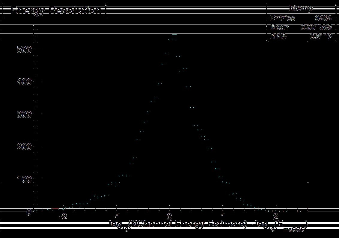The height and width of the screenshot is (238, 339).
Task: Click the 500 label on y-axis
Action: [x=24, y=50]
